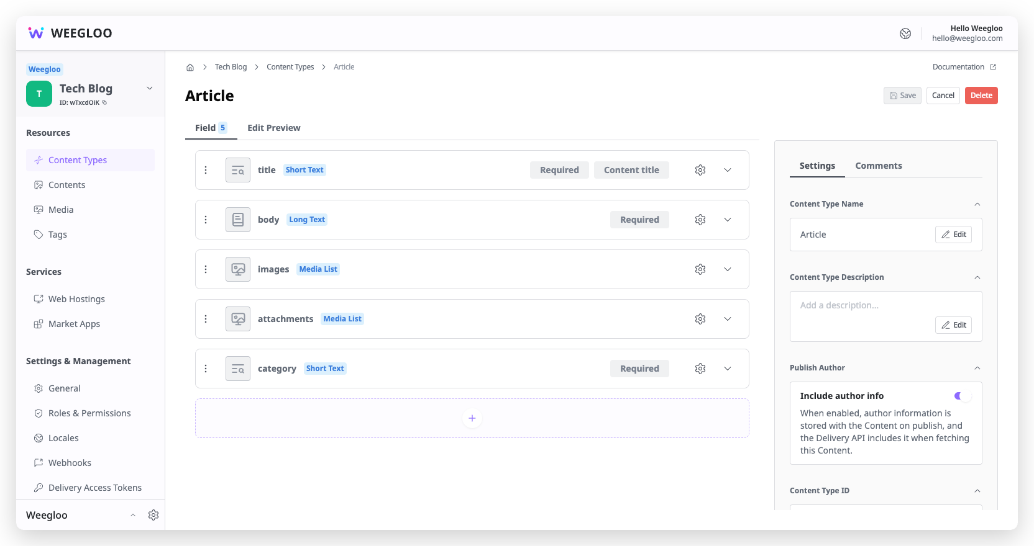The image size is (1034, 546).
Task: Click the short text icon of category field
Action: click(x=238, y=369)
